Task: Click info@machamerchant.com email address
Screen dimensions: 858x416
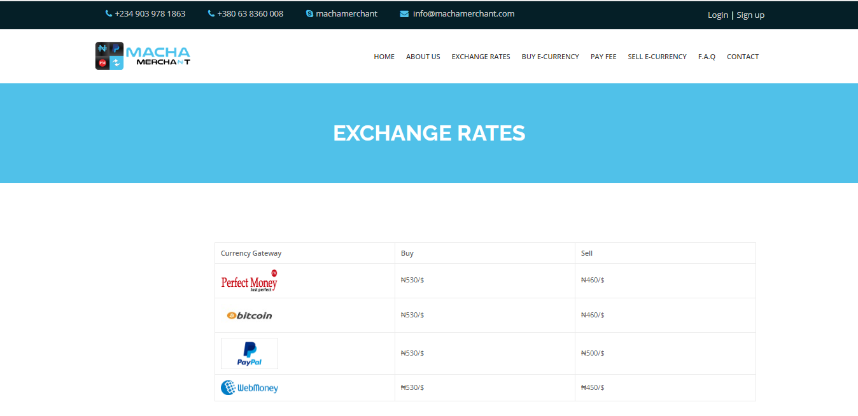Action: (463, 14)
